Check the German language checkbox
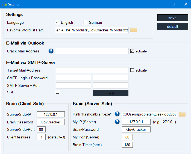This screenshot has height=154, width=191. point(85,22)
